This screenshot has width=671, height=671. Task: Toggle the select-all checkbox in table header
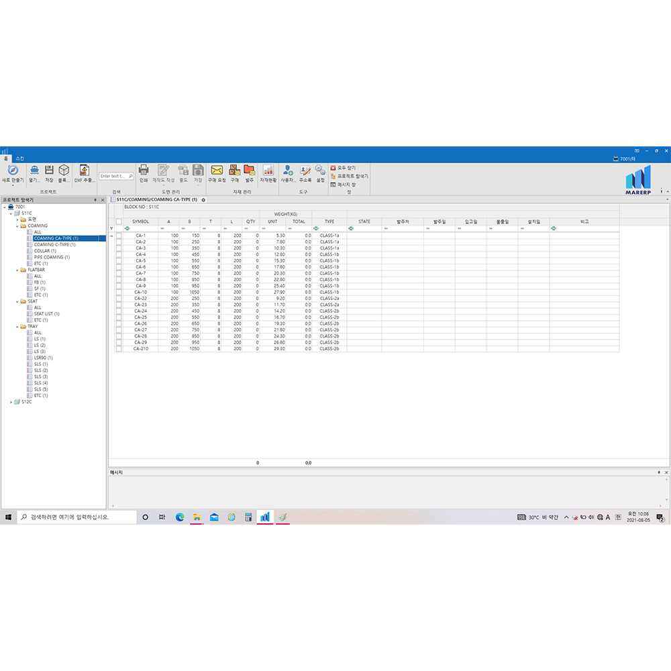click(x=119, y=221)
